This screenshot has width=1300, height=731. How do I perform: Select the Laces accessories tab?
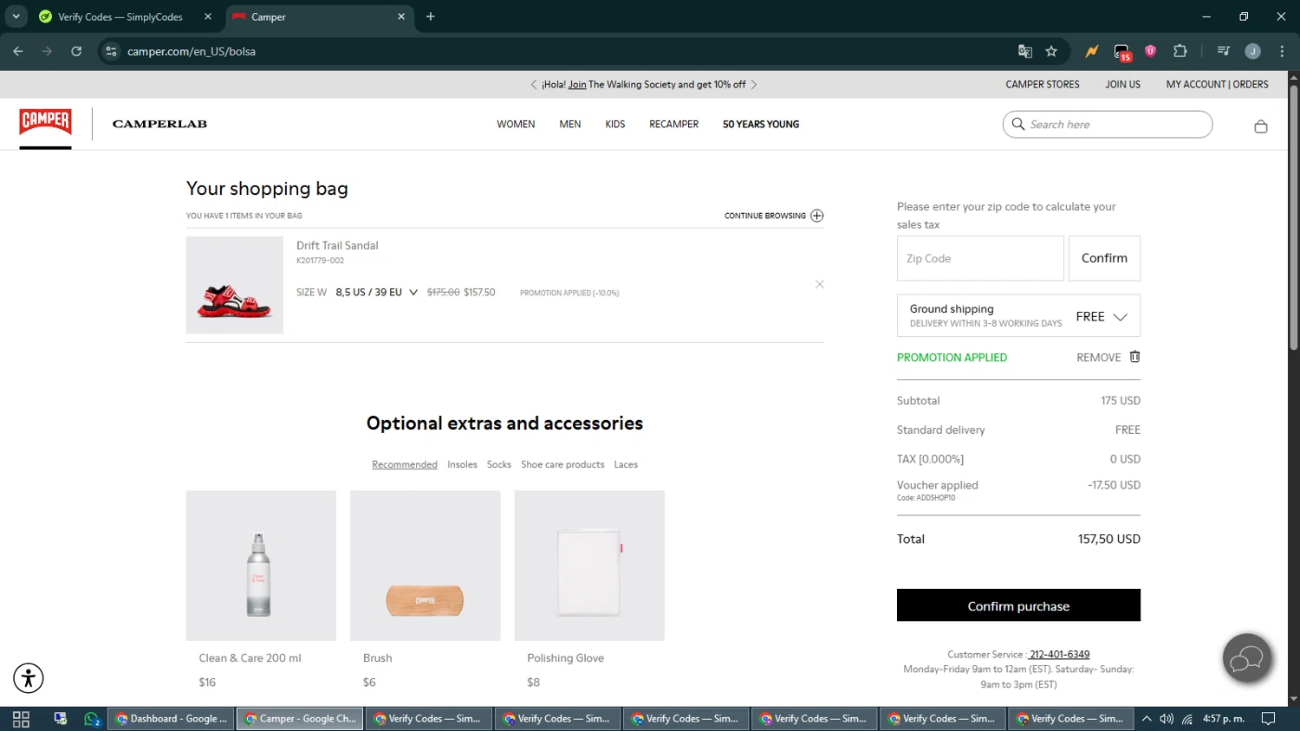[626, 464]
